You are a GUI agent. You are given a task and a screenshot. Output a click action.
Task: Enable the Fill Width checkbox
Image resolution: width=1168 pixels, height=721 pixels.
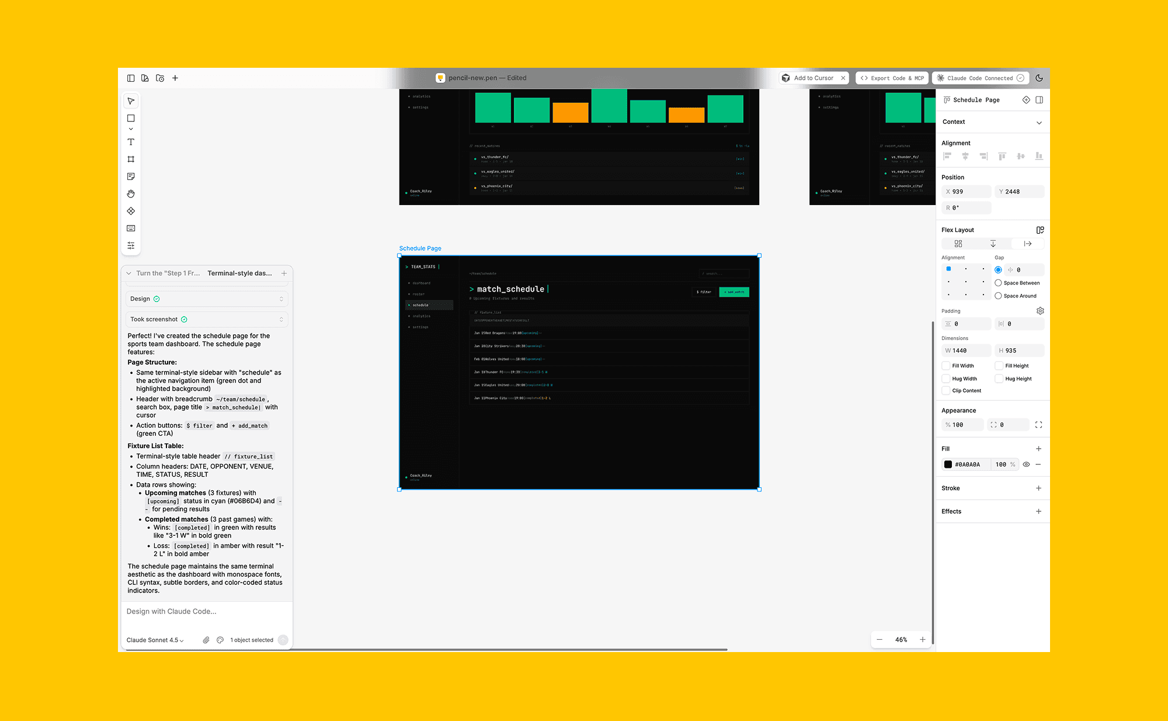[946, 366]
